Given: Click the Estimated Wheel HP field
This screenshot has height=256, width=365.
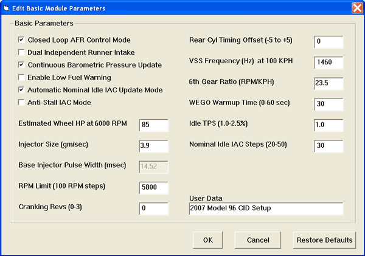Looking at the screenshot, I should pyautogui.click(x=153, y=125).
